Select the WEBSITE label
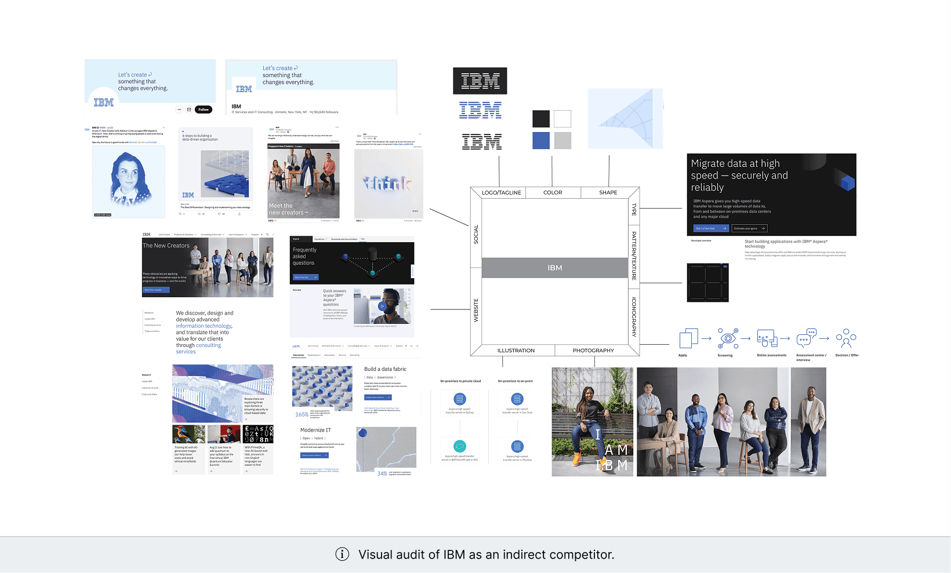Image resolution: width=951 pixels, height=573 pixels. [x=476, y=310]
